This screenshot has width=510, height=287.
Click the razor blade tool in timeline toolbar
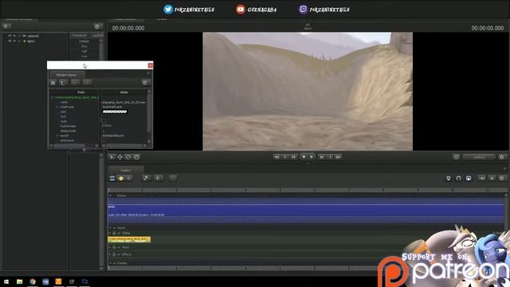(x=147, y=178)
